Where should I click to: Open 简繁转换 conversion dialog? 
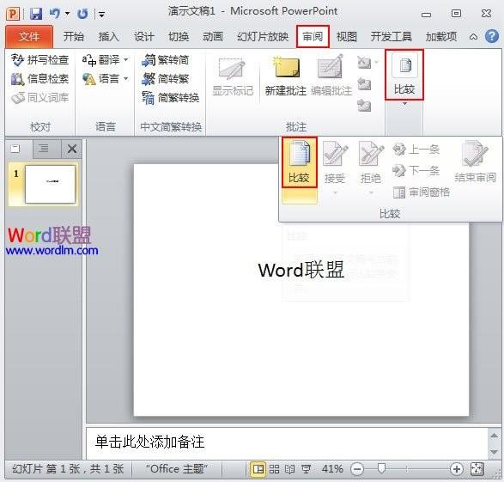170,98
